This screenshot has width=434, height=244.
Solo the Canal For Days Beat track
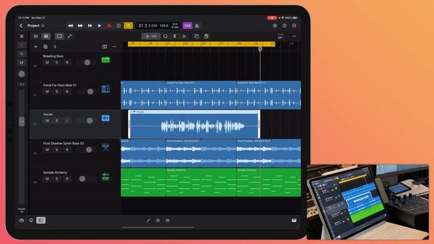[x=57, y=91]
